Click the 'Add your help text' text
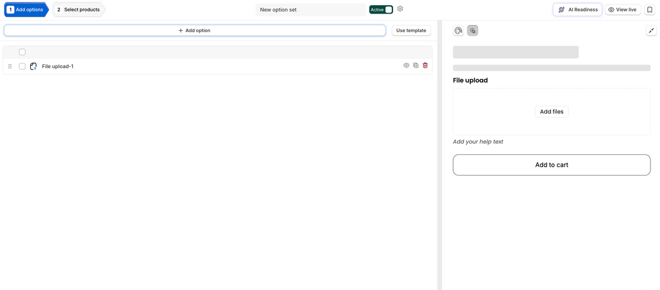The image size is (660, 290). (x=478, y=142)
